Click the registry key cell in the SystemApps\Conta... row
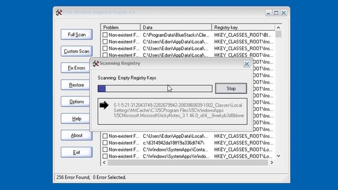The image size is (338, 190). 243,149
